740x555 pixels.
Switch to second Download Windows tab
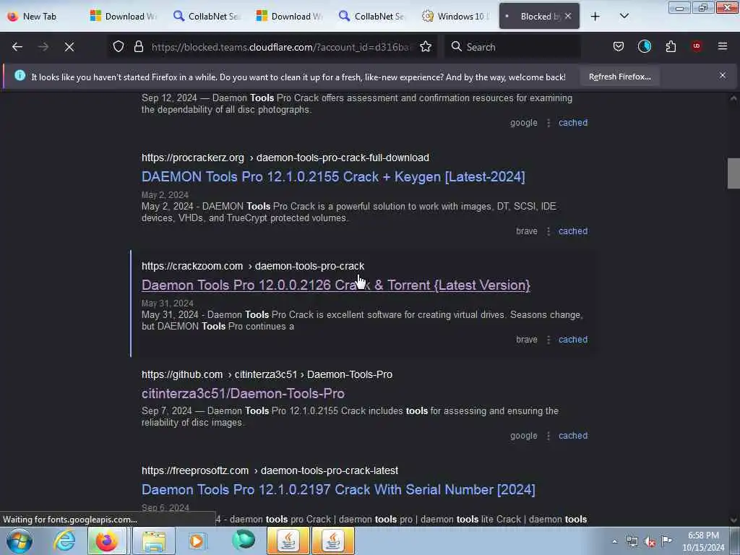pos(290,17)
